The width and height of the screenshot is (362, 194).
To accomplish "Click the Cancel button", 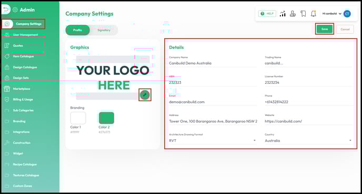I will point(345,29).
